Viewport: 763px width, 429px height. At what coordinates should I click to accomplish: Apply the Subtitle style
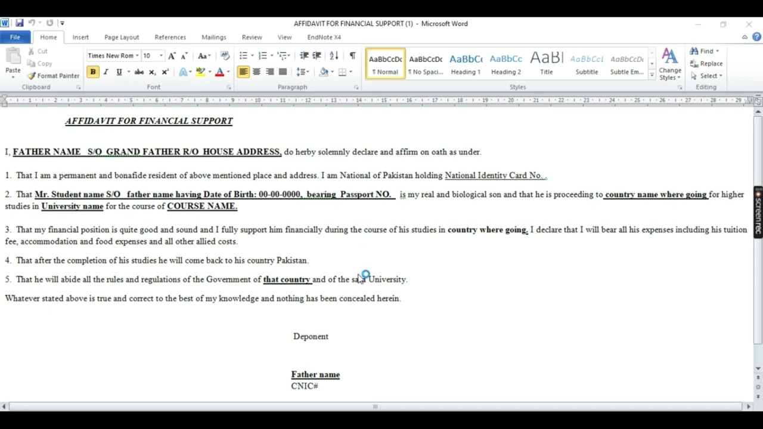(x=587, y=64)
